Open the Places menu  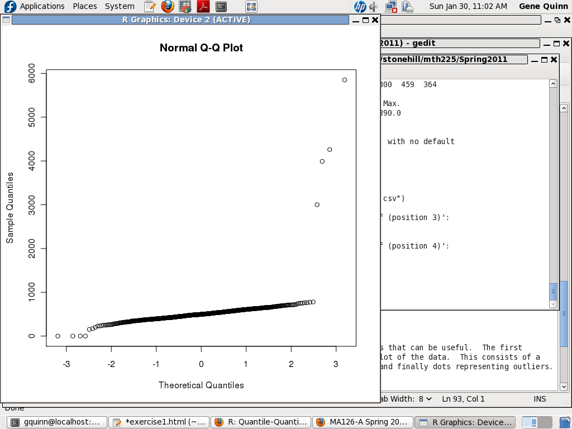pyautogui.click(x=85, y=6)
